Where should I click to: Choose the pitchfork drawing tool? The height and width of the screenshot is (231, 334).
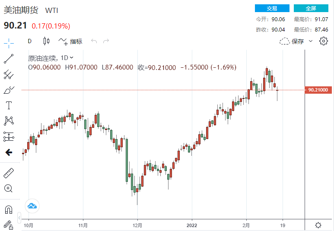pos(9,74)
